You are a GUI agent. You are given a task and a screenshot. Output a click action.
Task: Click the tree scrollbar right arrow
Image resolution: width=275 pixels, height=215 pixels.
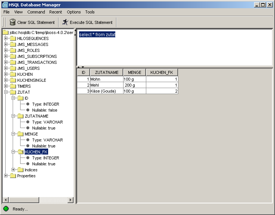71,200
